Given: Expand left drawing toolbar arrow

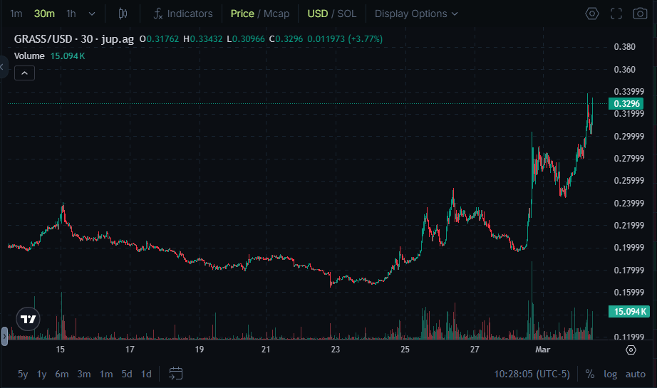Looking at the screenshot, I should 3,67.
